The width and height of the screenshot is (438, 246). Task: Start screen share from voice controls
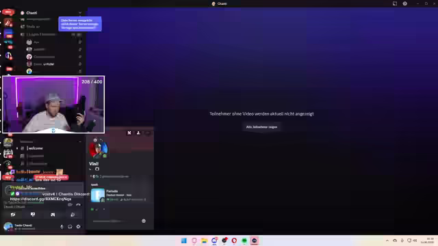tap(33, 215)
